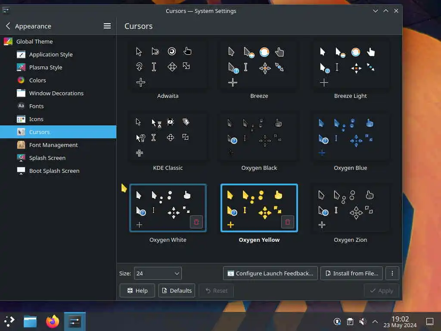Click the Splash Screen icon
Screen dimensions: 441x331
pyautogui.click(x=21, y=158)
